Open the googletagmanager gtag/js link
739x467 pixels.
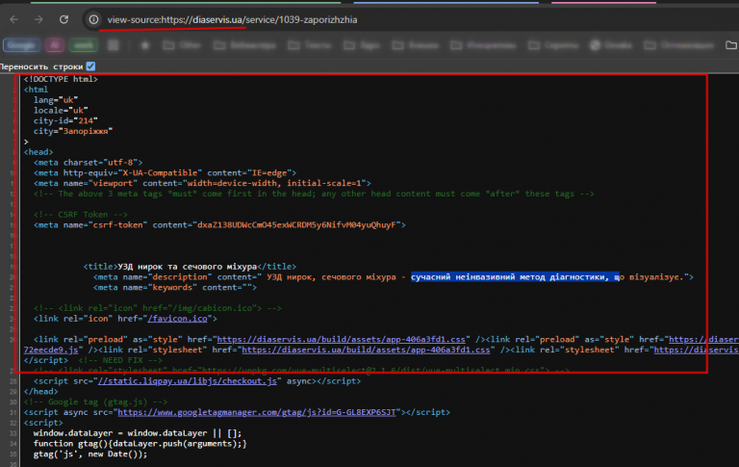coord(256,412)
